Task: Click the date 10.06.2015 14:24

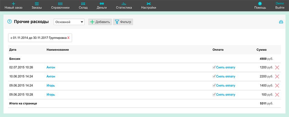Action: 21,77
